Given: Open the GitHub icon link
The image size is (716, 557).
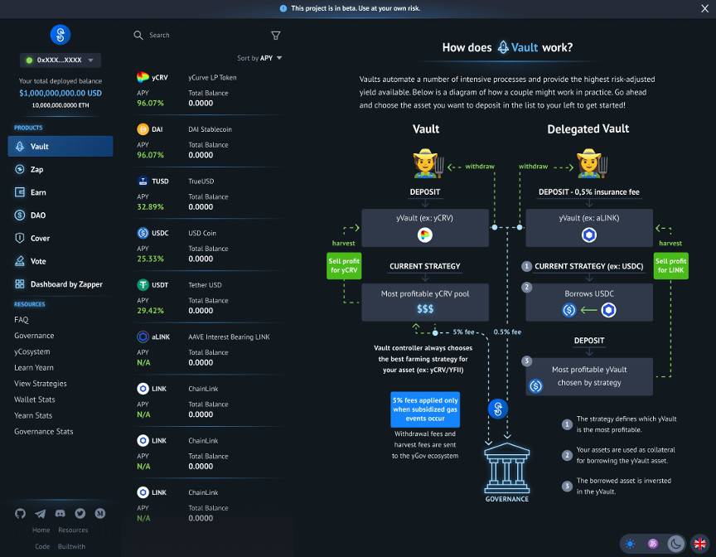Looking at the screenshot, I should (21, 514).
